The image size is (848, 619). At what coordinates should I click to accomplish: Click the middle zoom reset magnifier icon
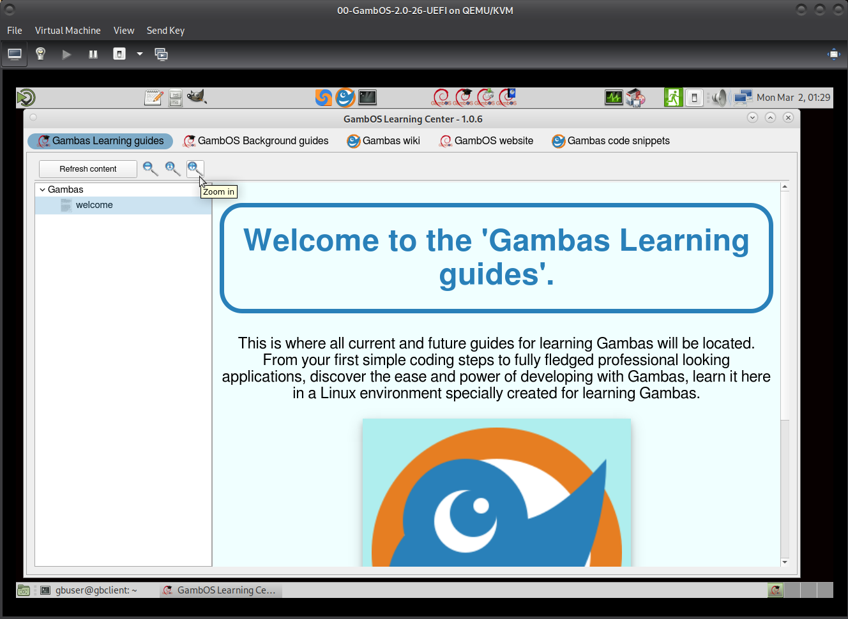172,168
